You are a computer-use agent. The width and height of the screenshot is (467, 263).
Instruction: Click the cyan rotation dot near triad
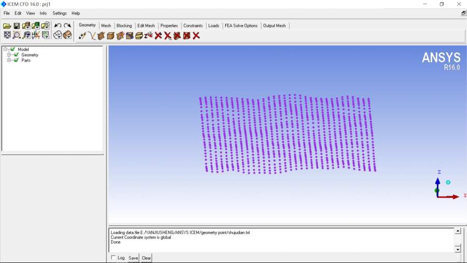coord(448,182)
